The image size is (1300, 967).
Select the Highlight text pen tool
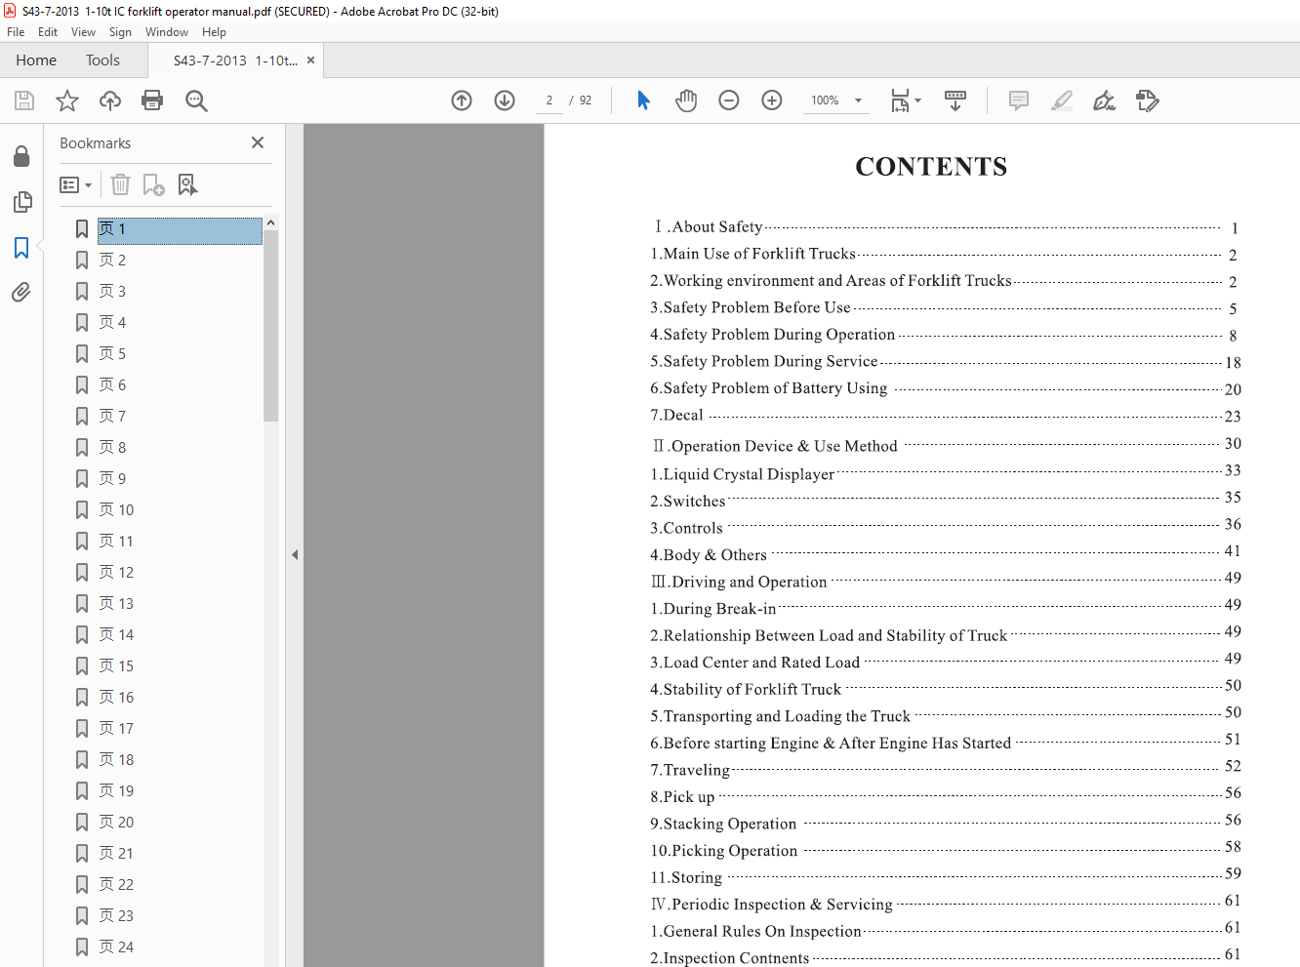[x=1062, y=101]
